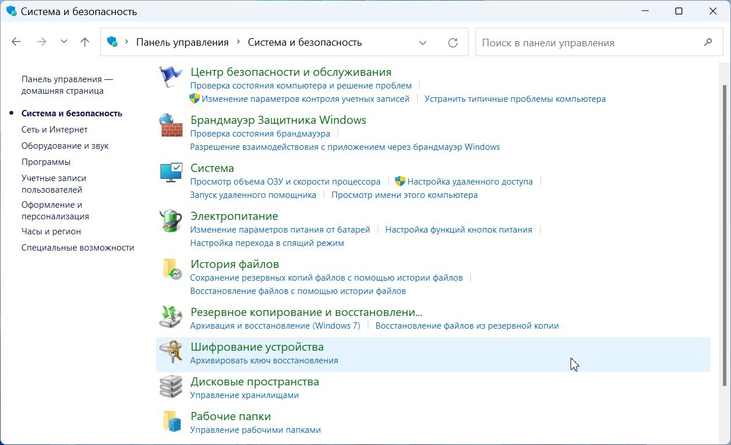Expand the recent pages chevron near navigation arrows
This screenshot has width=731, height=445.
[x=64, y=41]
